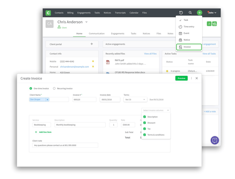Select Task from the quick-add menu
Screen dimensions: 235x179
tap(189, 20)
